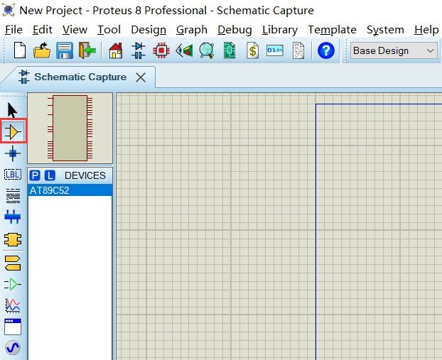Screen dimensions: 442x360
Task: Open the Design menu
Action: coord(149,30)
